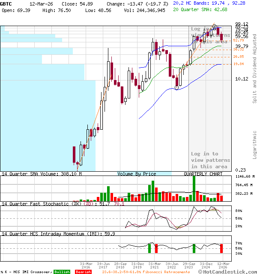This screenshot has width=257, height=274.
Task: Click the red Bearish legend swatch
Action: coord(83,272)
